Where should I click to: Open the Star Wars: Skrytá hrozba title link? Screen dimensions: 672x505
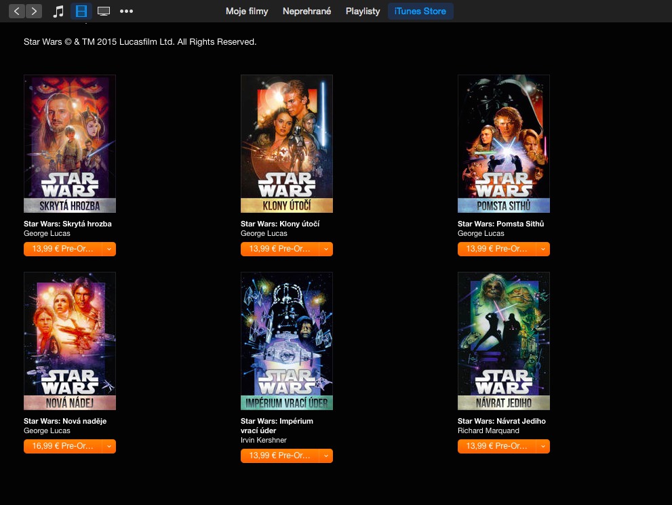68,224
